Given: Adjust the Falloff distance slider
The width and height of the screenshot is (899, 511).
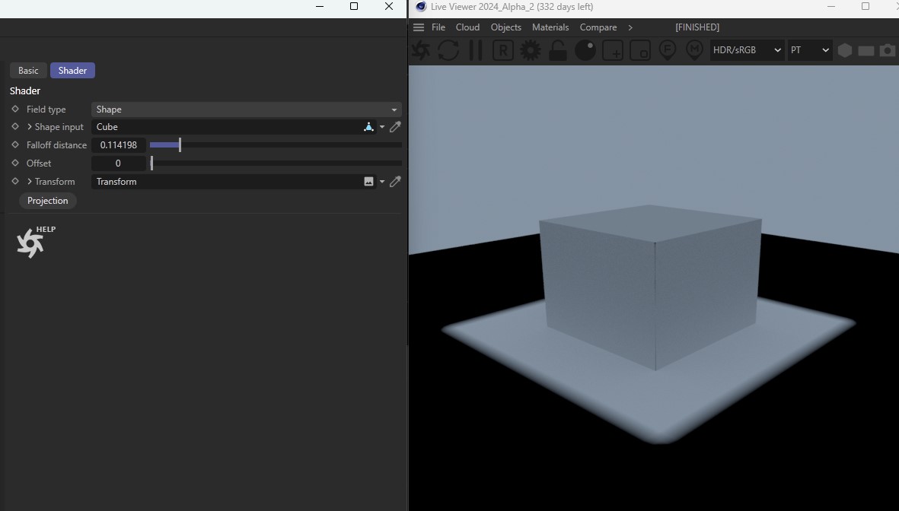Looking at the screenshot, I should [x=276, y=145].
